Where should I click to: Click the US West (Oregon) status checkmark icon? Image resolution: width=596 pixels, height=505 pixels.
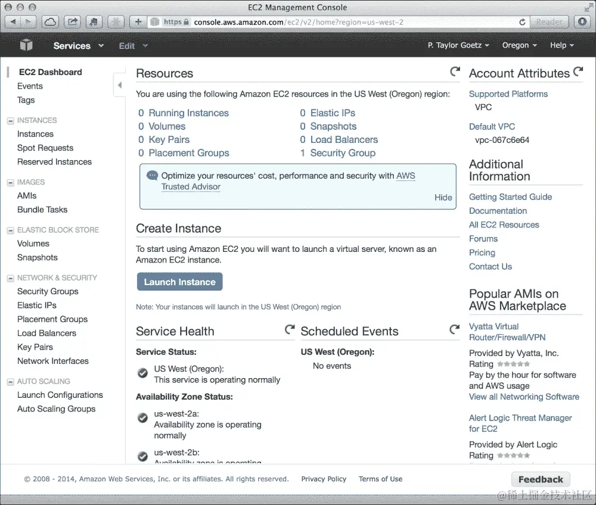[142, 373]
